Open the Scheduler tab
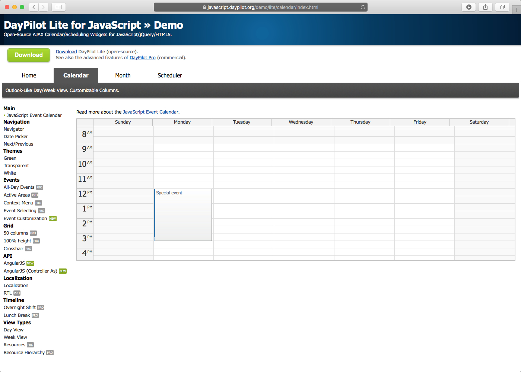This screenshot has height=372, width=521. [x=170, y=76]
